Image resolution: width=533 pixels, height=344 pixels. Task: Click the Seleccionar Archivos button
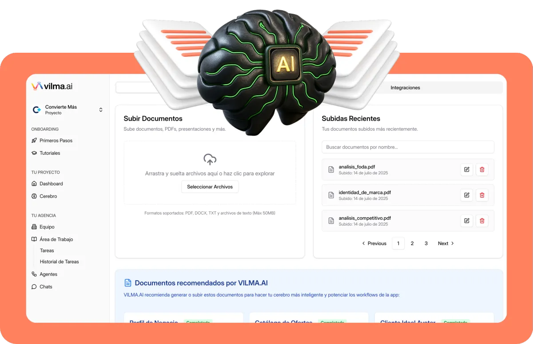[x=210, y=187]
